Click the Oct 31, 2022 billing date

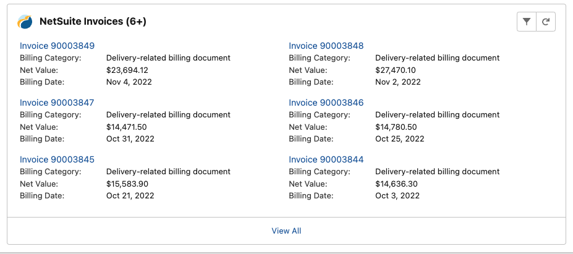pos(130,139)
